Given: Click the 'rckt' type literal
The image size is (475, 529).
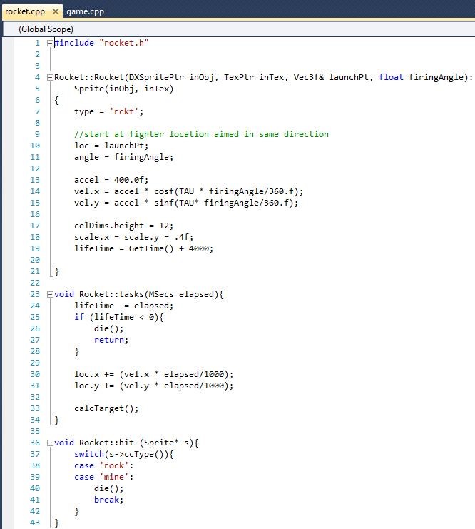Looking at the screenshot, I should coord(121,111).
